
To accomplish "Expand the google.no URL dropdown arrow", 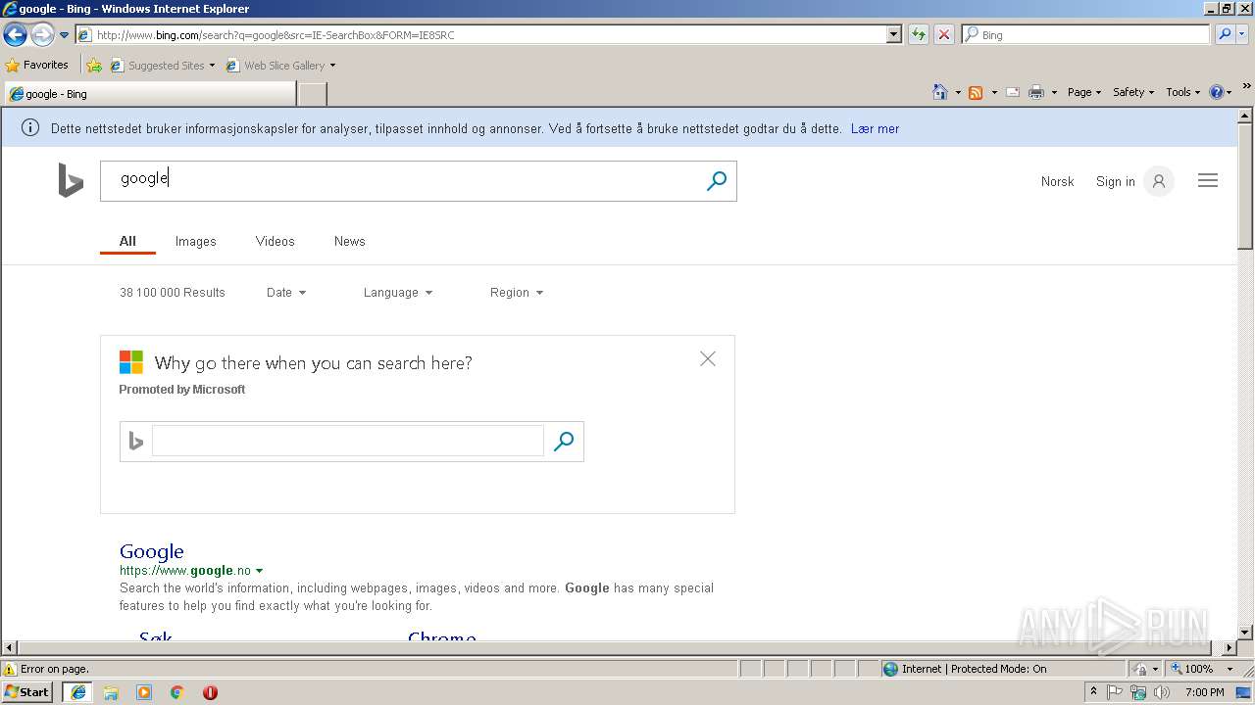I will coord(259,571).
